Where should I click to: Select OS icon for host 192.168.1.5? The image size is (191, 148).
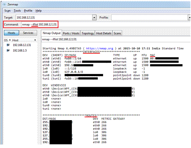tap(8, 50)
